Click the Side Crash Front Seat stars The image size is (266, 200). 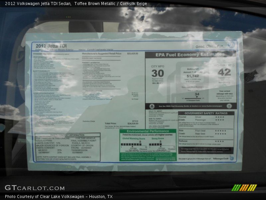(220, 131)
